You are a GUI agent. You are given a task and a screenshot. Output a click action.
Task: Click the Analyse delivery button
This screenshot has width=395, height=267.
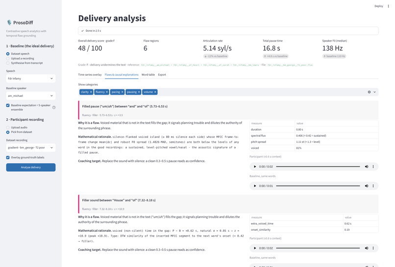[31, 167]
